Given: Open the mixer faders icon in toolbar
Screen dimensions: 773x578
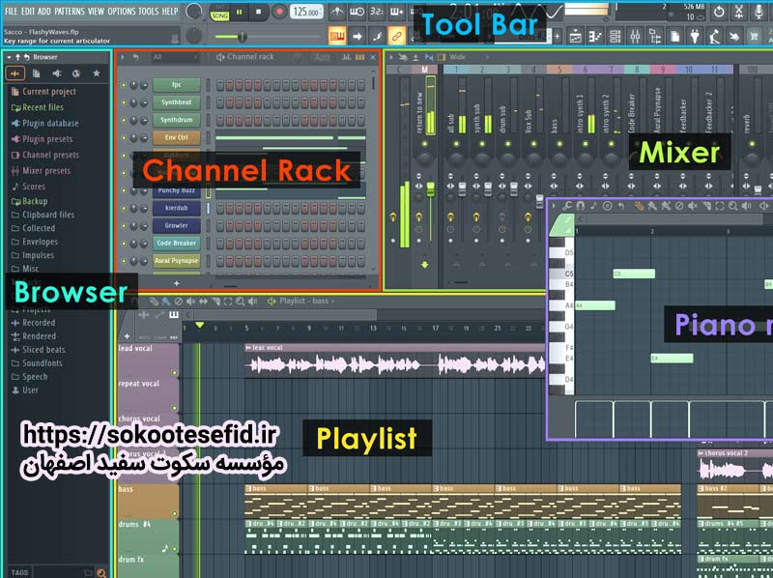Looking at the screenshot, I should pos(635,36).
